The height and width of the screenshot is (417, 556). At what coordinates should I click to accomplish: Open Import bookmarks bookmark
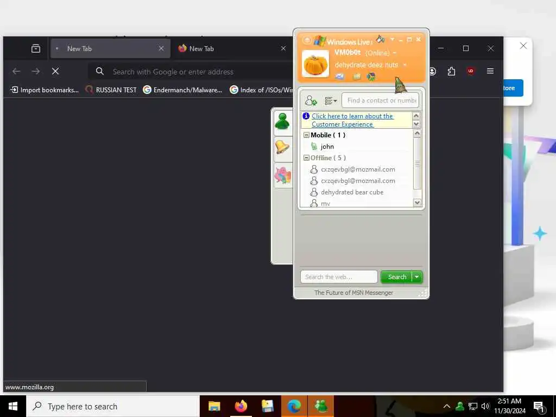pyautogui.click(x=45, y=90)
